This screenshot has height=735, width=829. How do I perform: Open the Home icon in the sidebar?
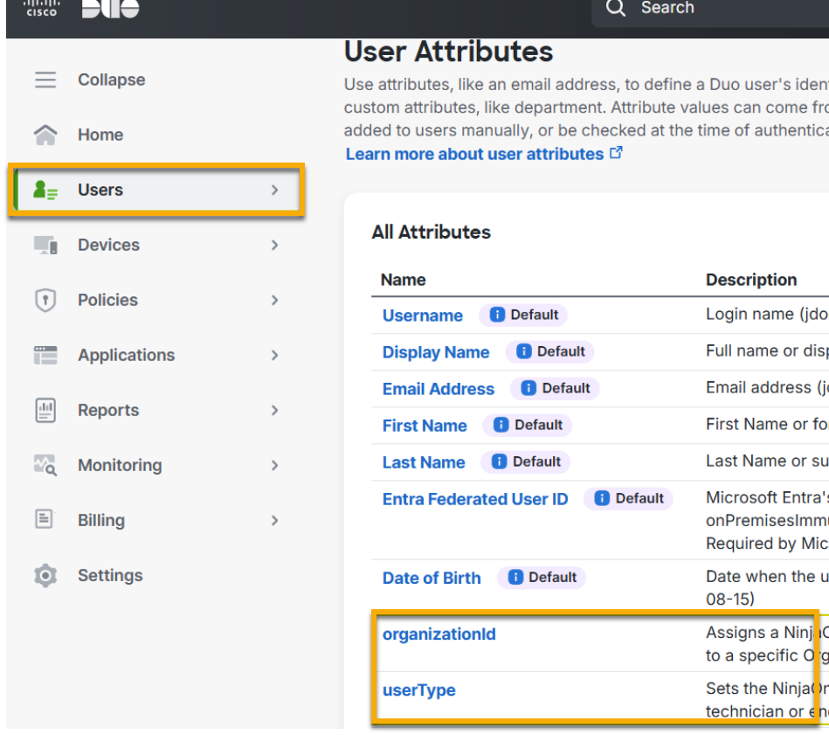click(45, 135)
